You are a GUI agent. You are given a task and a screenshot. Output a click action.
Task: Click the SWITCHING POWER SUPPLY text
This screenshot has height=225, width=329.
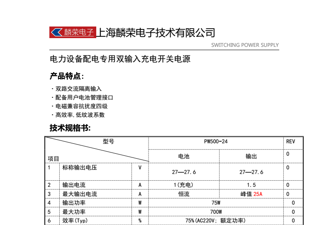click(245, 45)
